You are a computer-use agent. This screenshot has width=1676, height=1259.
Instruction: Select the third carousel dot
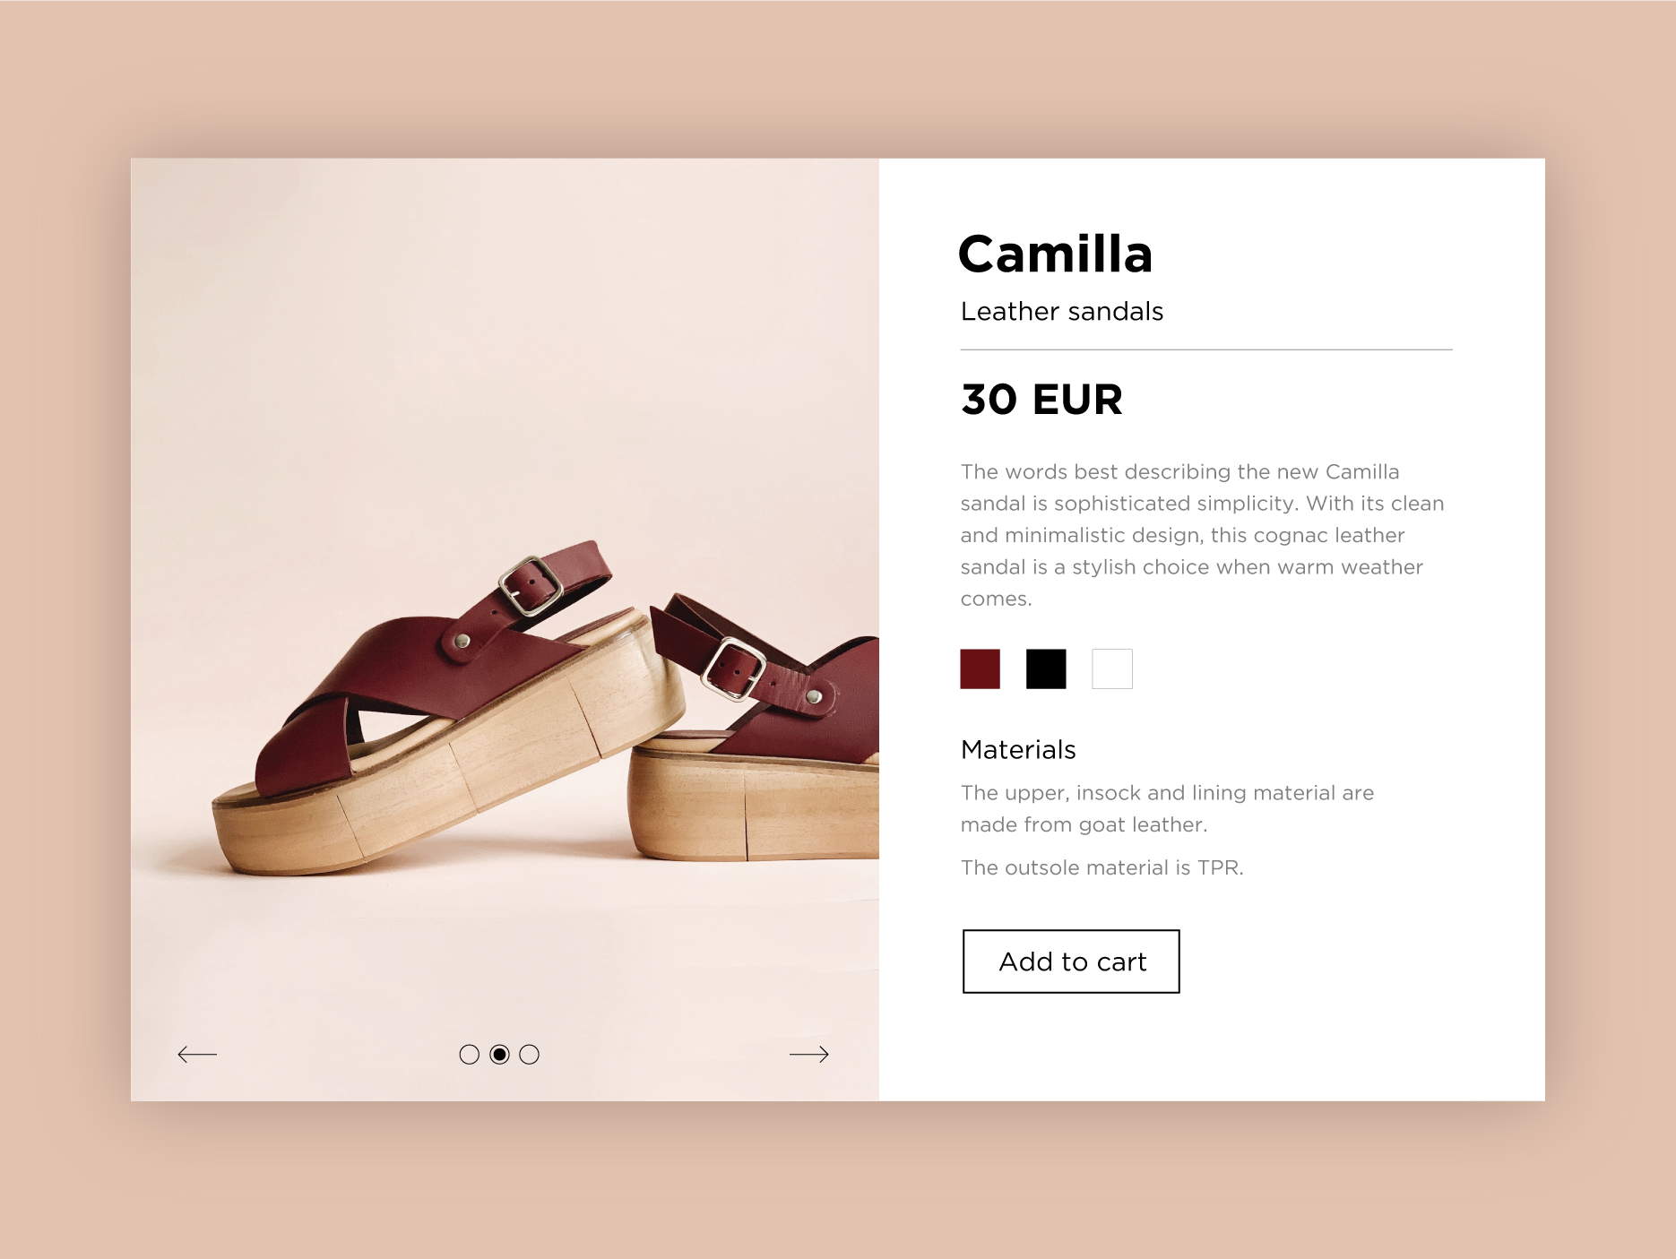tap(530, 1055)
